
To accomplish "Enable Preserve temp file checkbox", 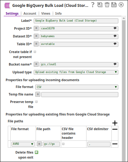I will pyautogui.click(x=37, y=102).
